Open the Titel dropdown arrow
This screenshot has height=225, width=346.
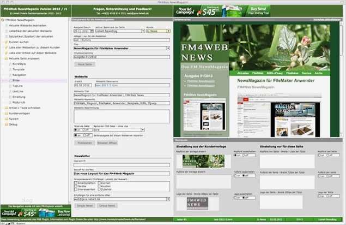click(x=168, y=48)
